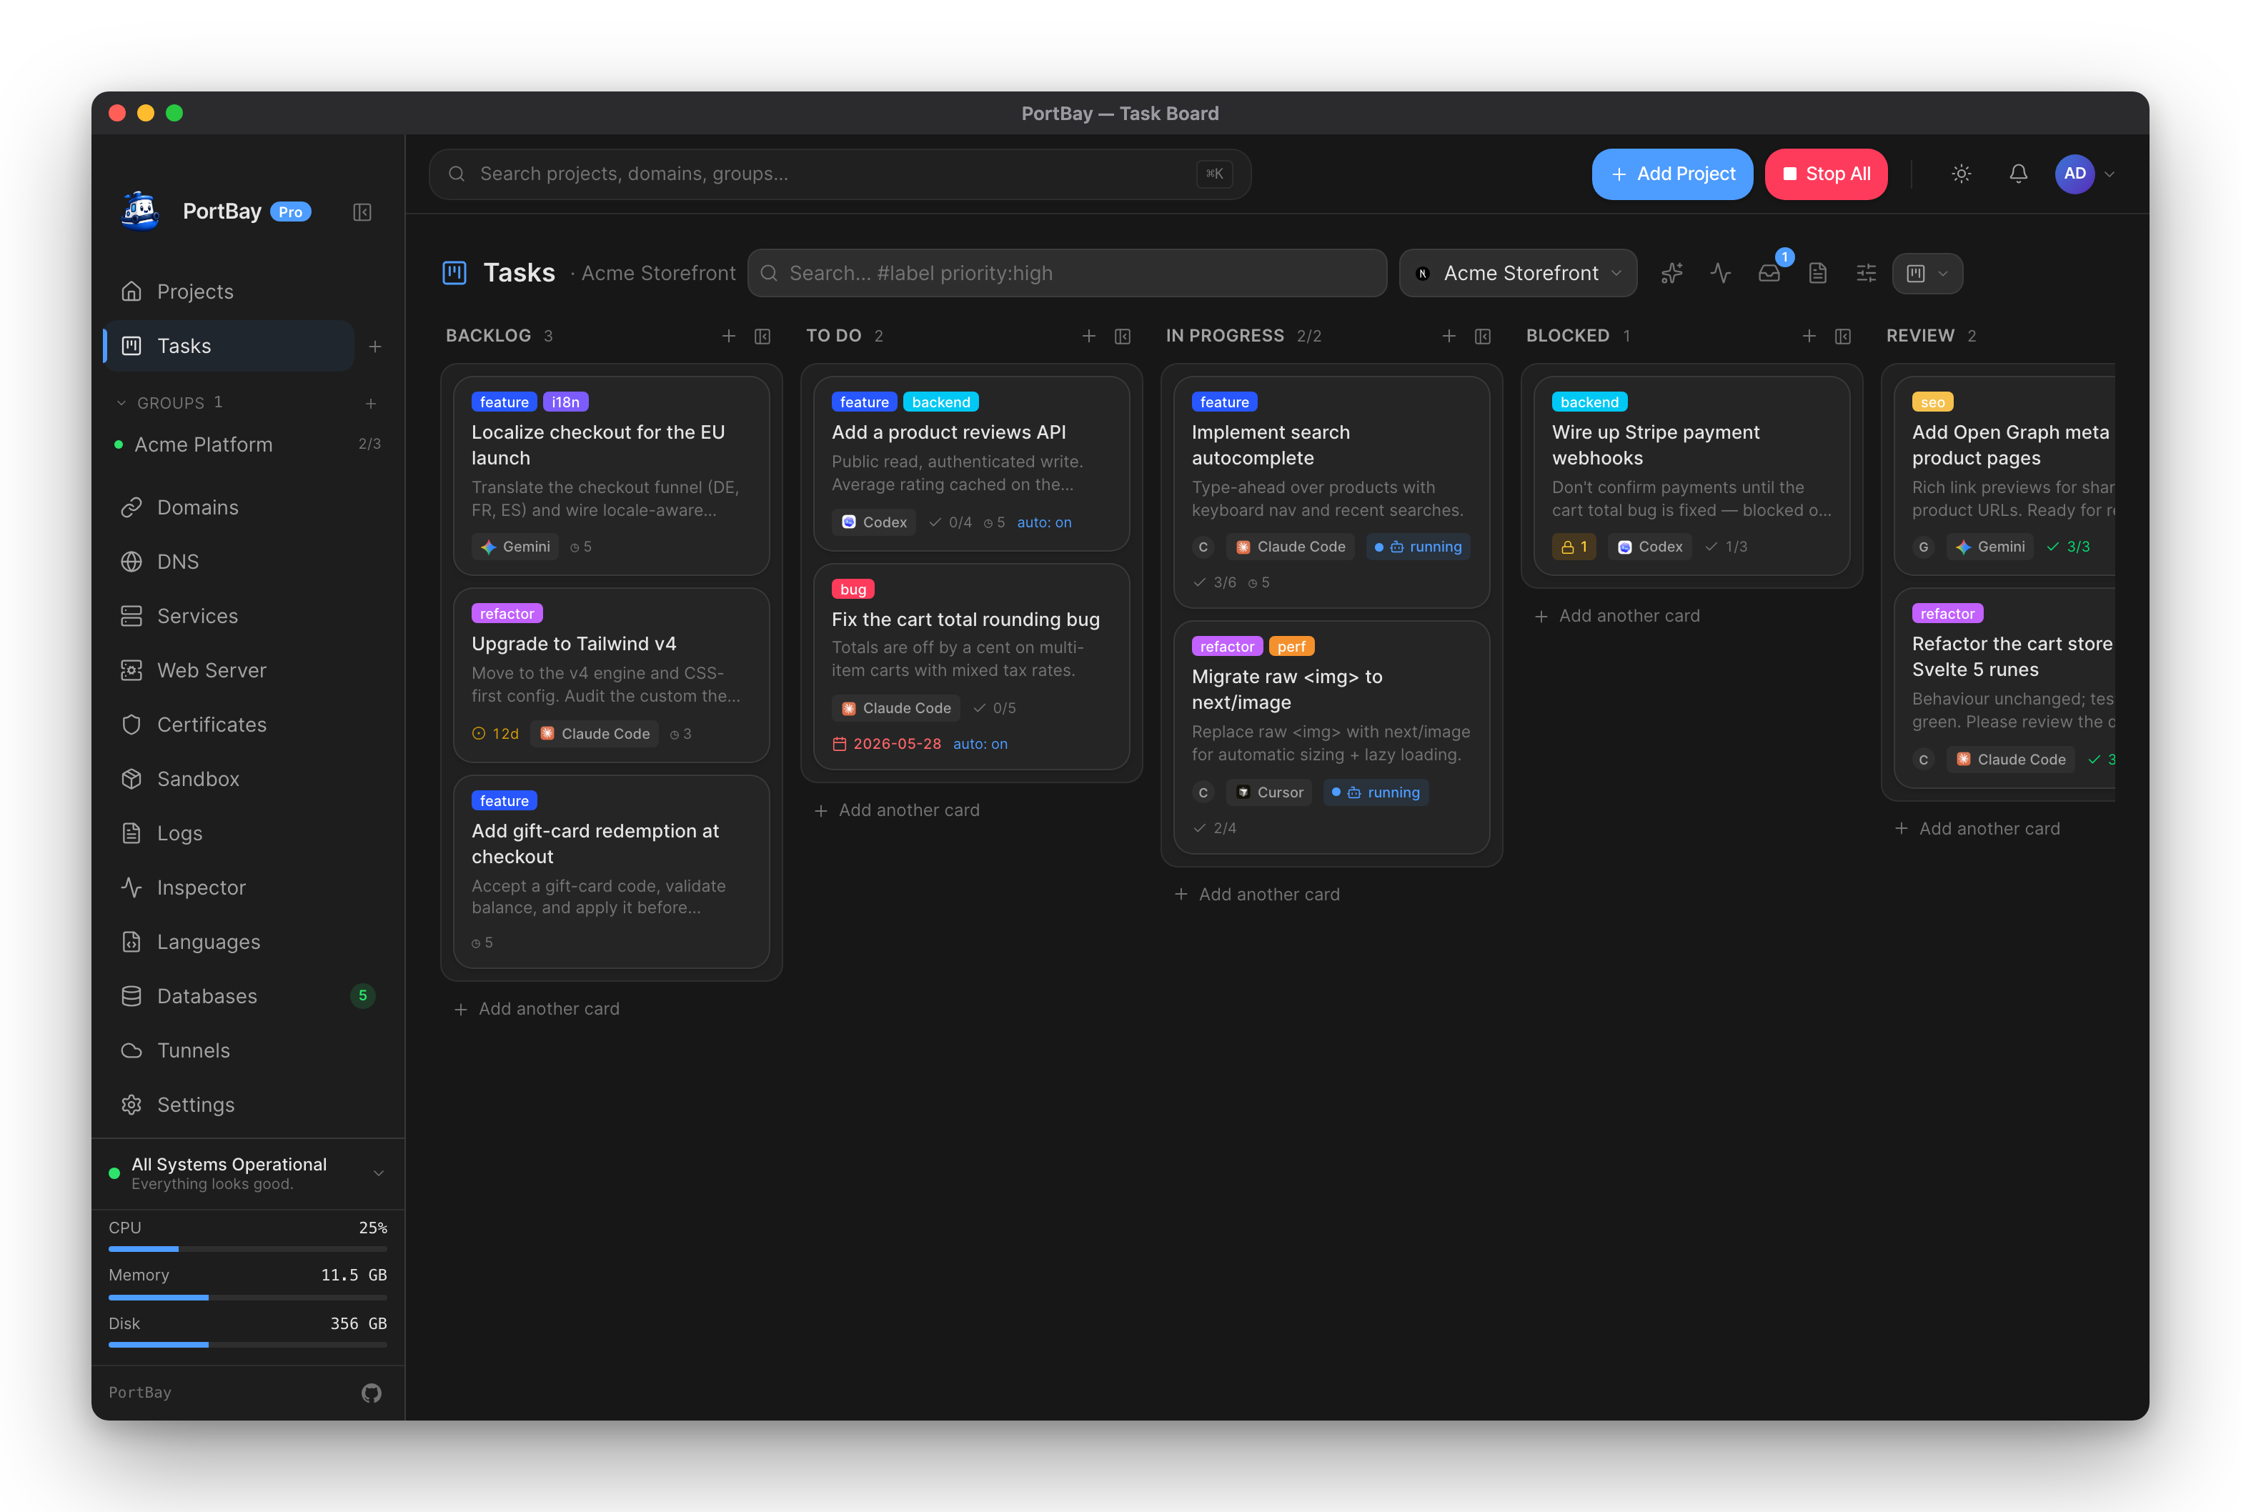
Task: Open the document notes toolbar icon
Action: click(x=1818, y=274)
